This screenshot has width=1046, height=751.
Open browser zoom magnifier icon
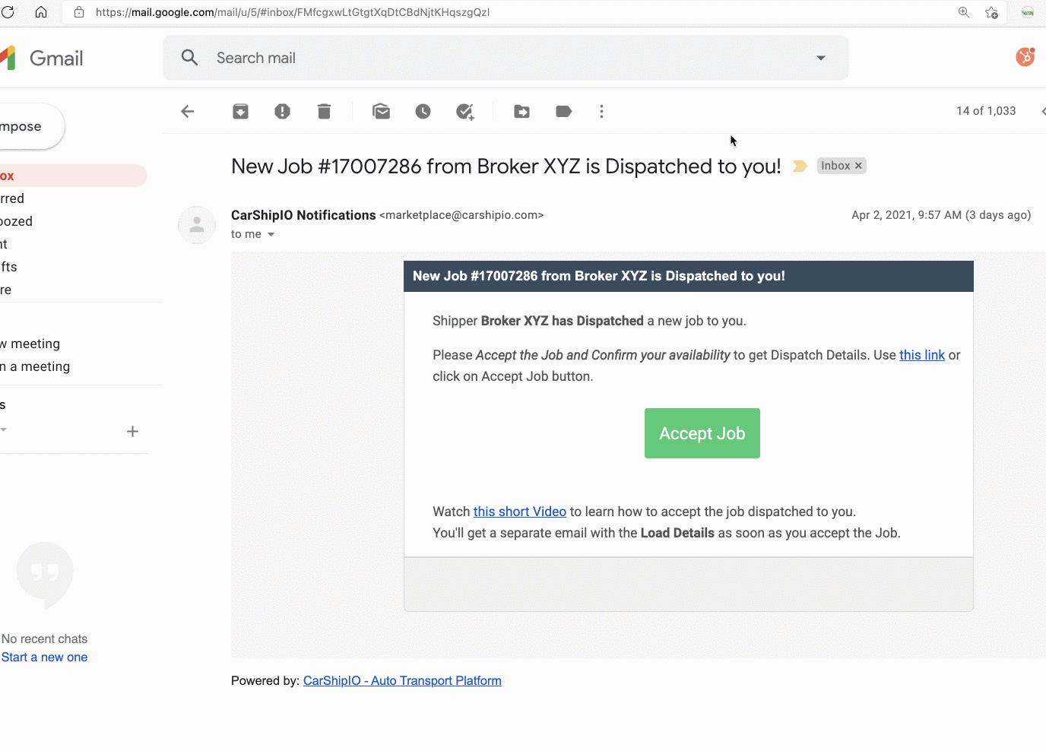964,12
